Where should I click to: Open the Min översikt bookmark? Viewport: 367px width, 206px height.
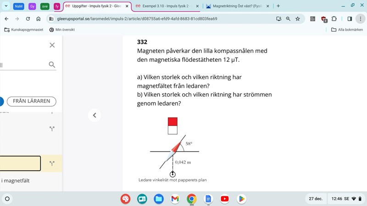click(62, 30)
